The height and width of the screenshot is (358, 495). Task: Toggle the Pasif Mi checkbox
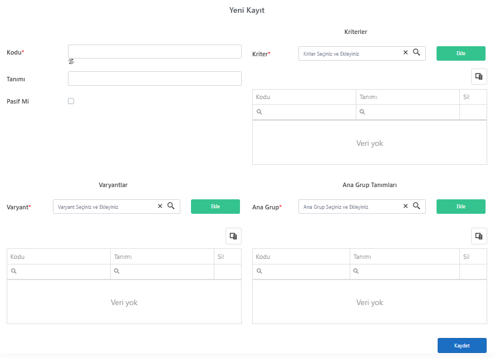point(71,101)
